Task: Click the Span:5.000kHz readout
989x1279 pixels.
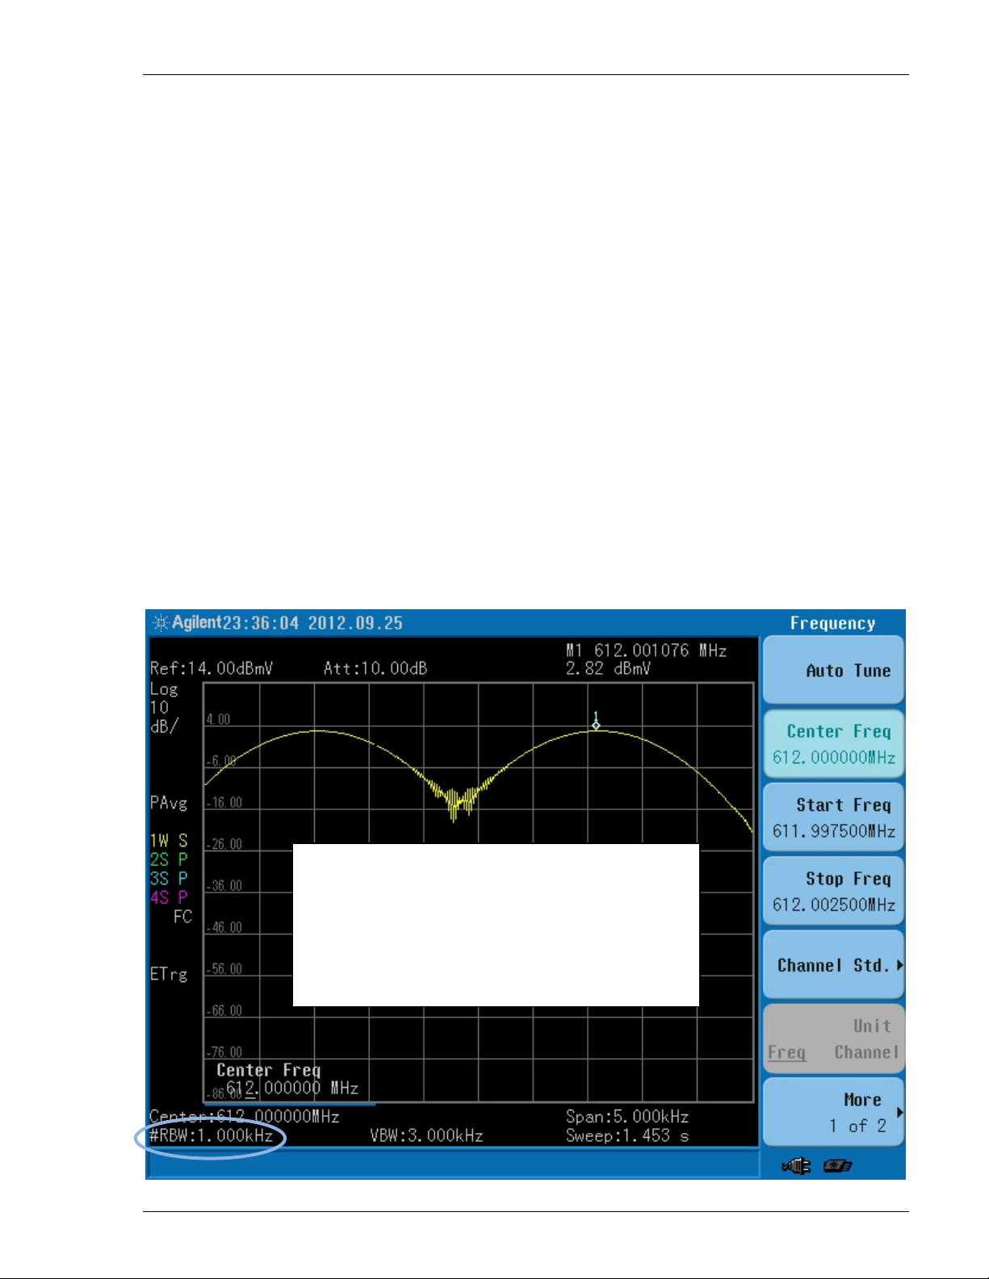Action: [627, 1116]
